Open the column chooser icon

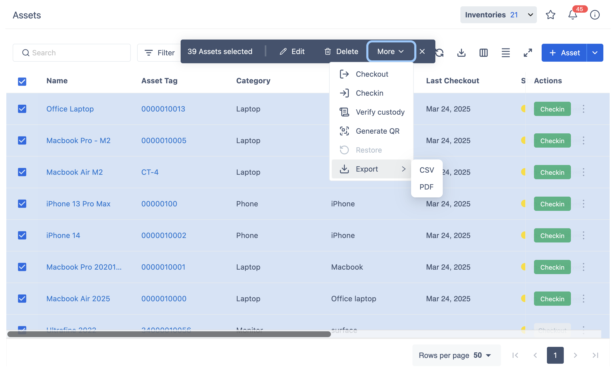pos(483,53)
